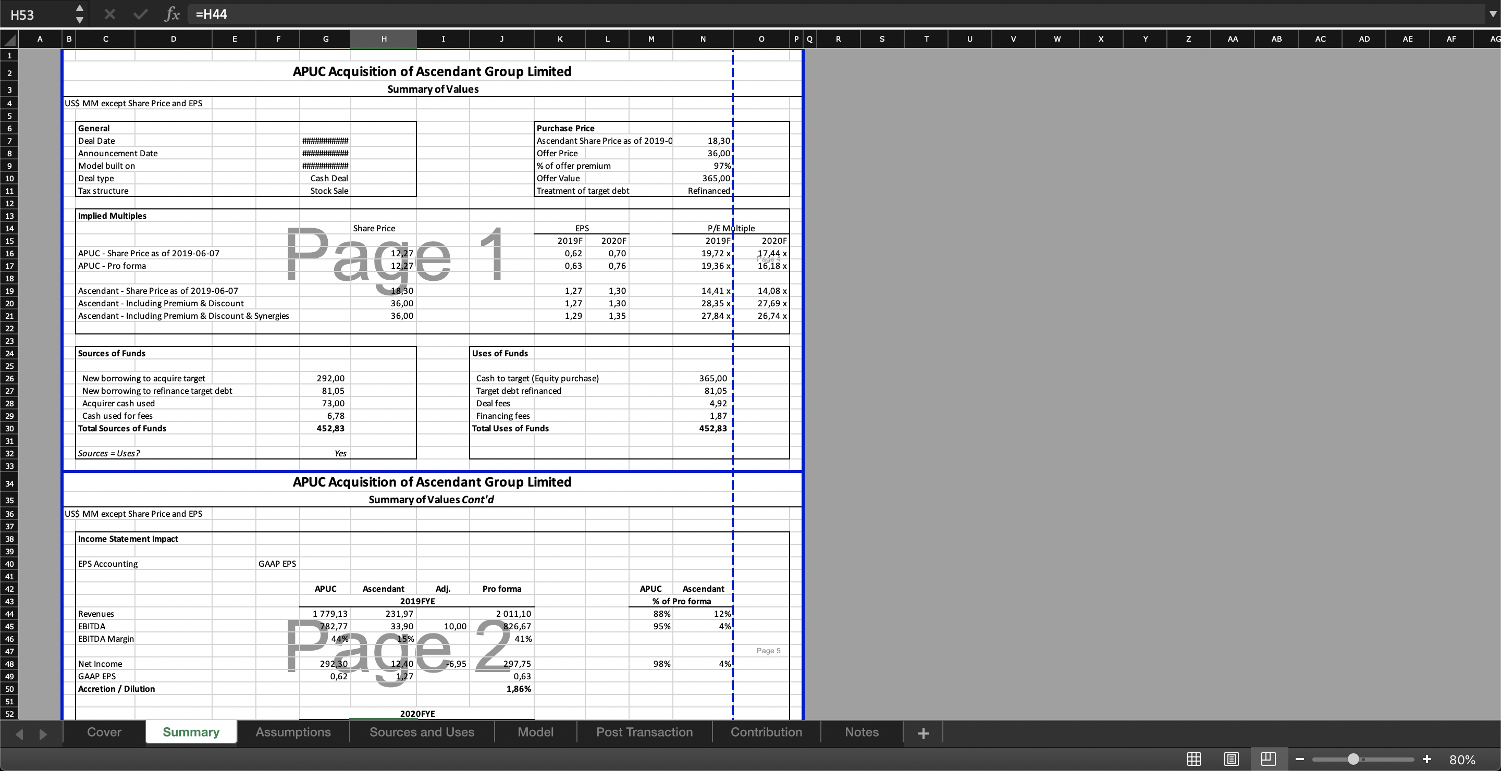Click the Refinanced cell
The height and width of the screenshot is (771, 1501).
(703, 191)
